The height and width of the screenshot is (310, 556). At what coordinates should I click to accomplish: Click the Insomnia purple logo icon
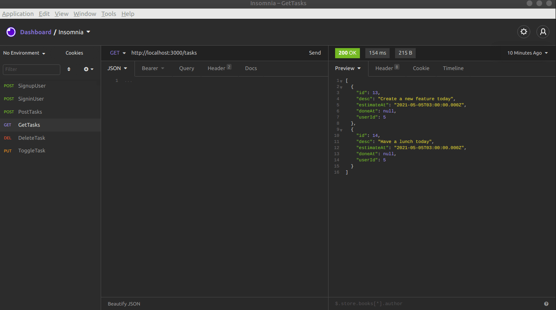(x=11, y=32)
